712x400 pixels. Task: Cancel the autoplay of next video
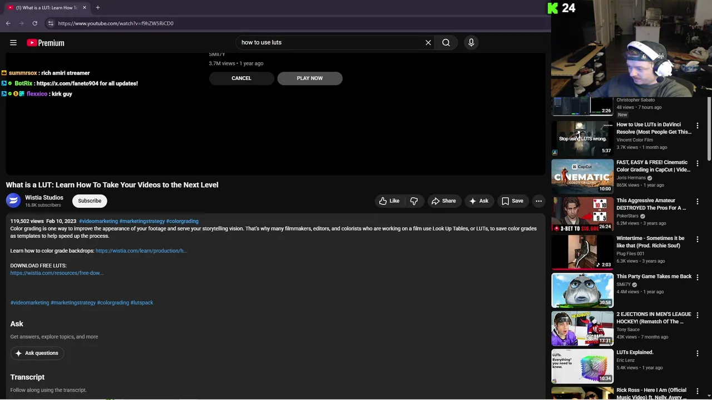tap(241, 78)
